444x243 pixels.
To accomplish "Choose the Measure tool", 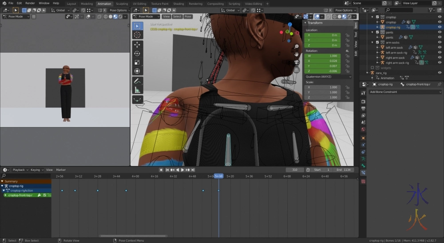I will 137,90.
